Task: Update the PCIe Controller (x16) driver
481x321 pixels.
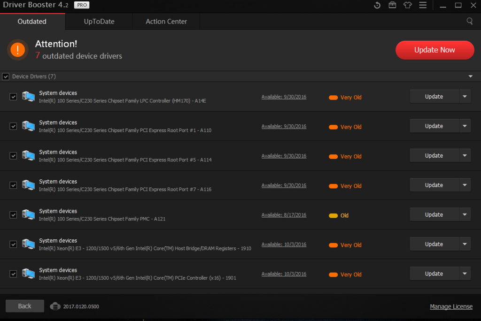Action: pos(434,274)
